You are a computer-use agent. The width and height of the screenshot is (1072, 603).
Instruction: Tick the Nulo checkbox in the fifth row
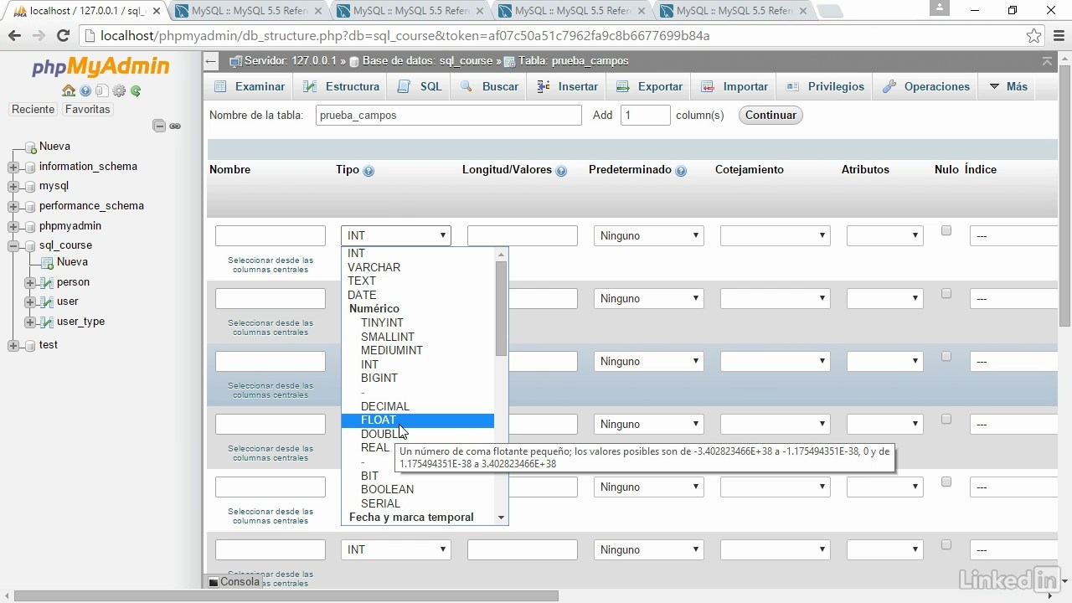946,482
